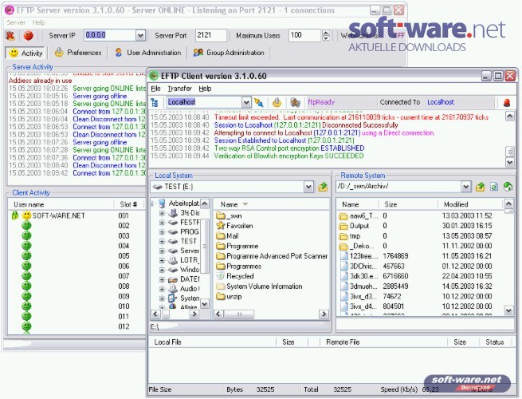
Task: Select the Mail folder in the local list
Action: [x=227, y=236]
